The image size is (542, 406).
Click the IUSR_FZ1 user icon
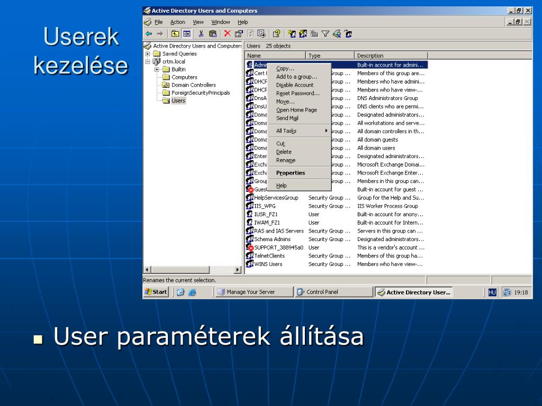tap(250, 214)
